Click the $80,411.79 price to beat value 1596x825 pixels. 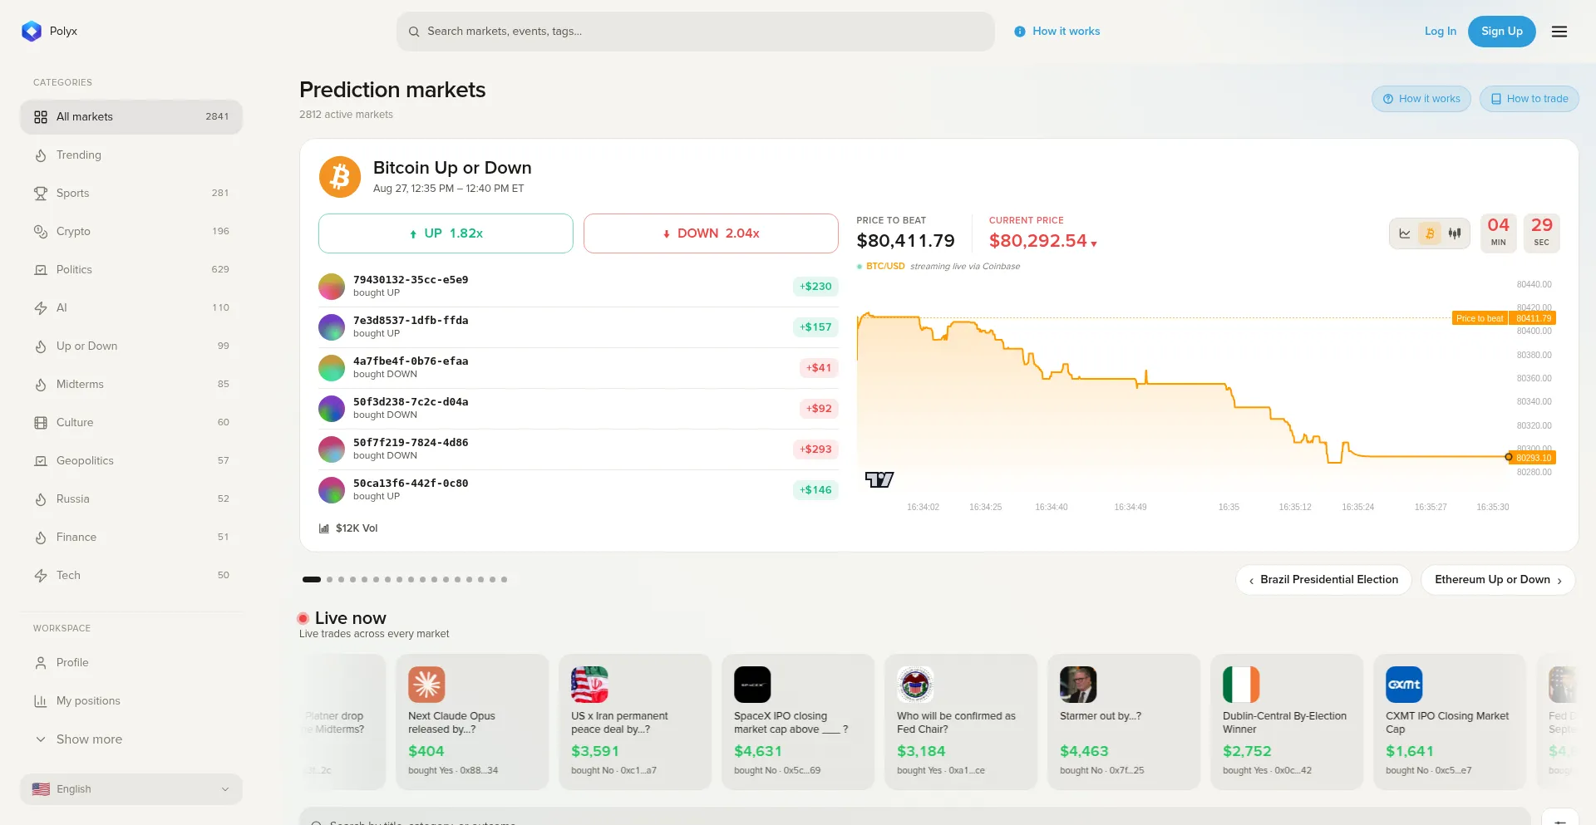coord(906,241)
